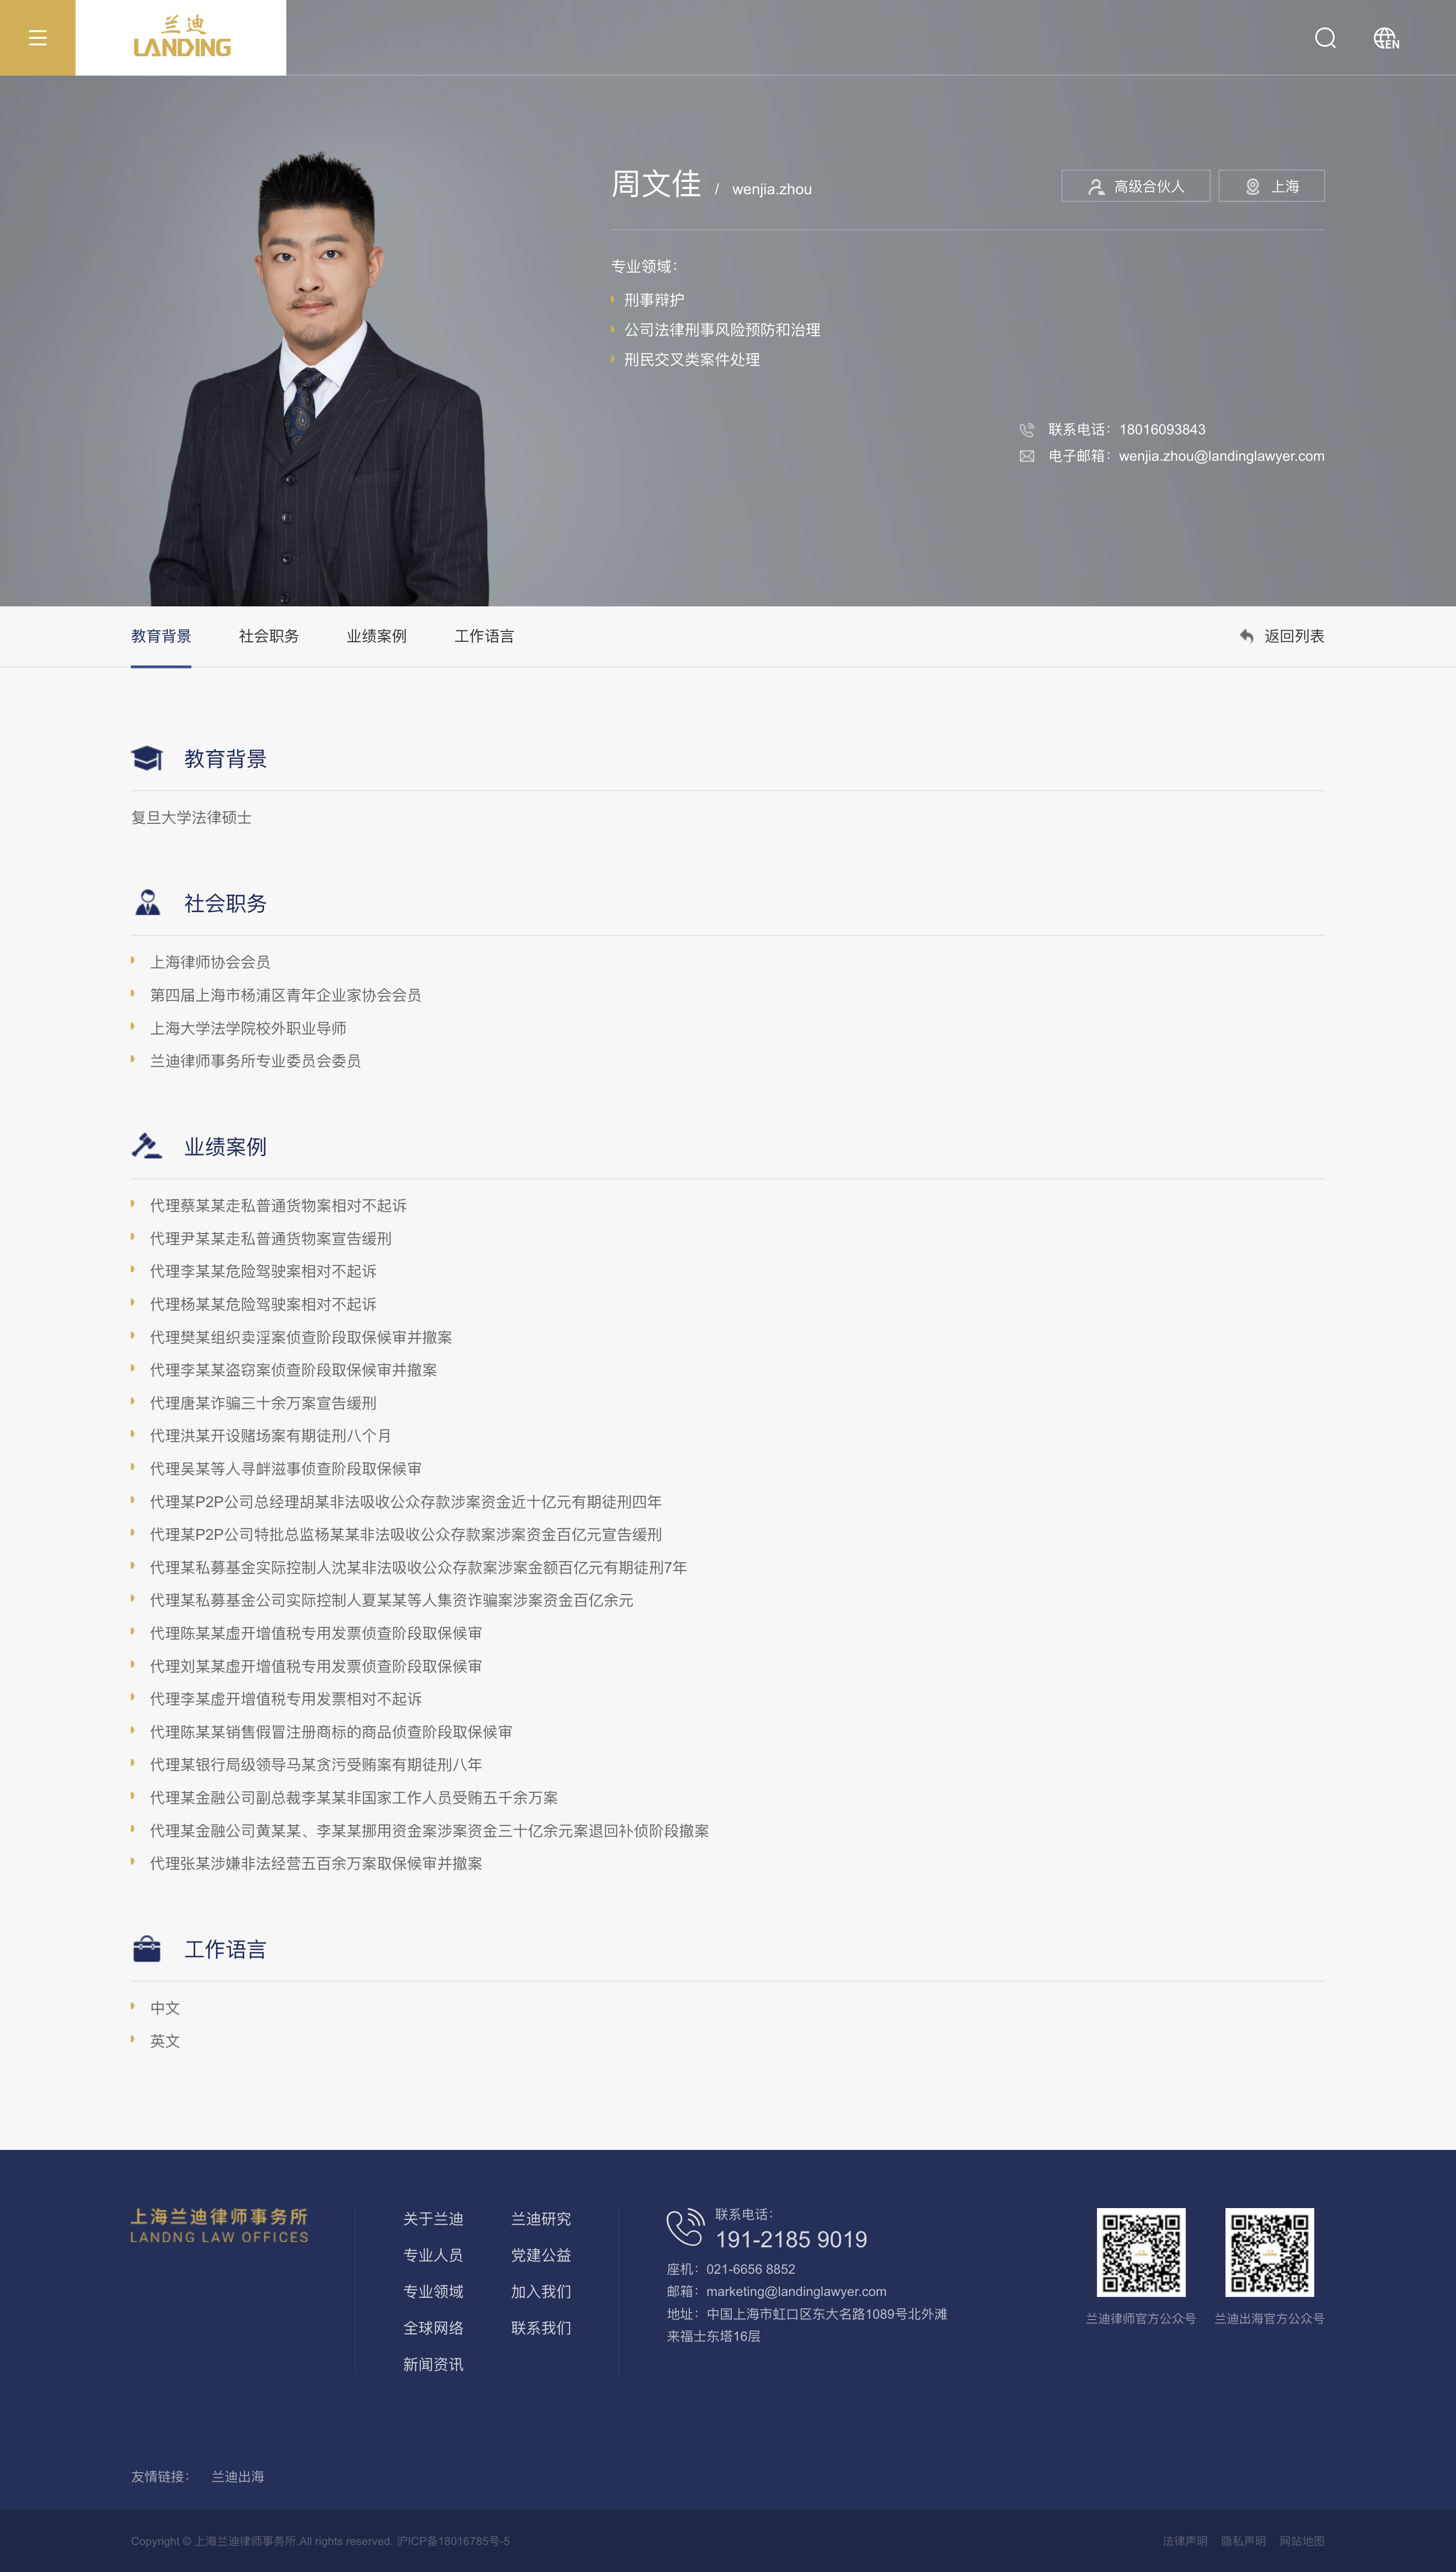Click 中文 language item
1456x2572 pixels.
pyautogui.click(x=165, y=2008)
